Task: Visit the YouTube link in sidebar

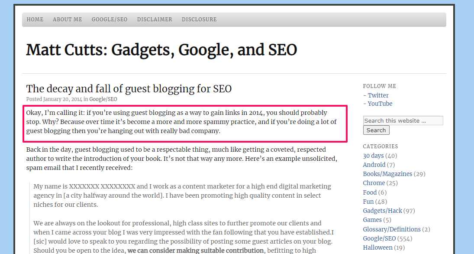Action: click(380, 104)
